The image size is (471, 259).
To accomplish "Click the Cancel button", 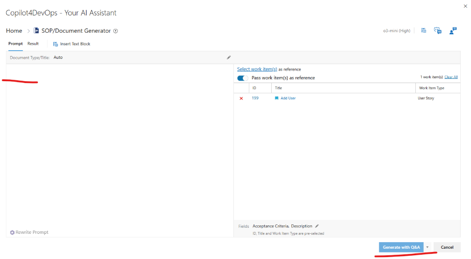I will pos(447,247).
